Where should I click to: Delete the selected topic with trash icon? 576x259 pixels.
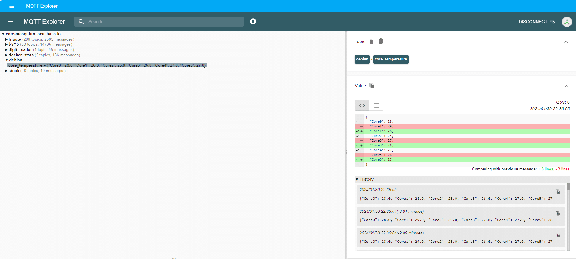[381, 41]
